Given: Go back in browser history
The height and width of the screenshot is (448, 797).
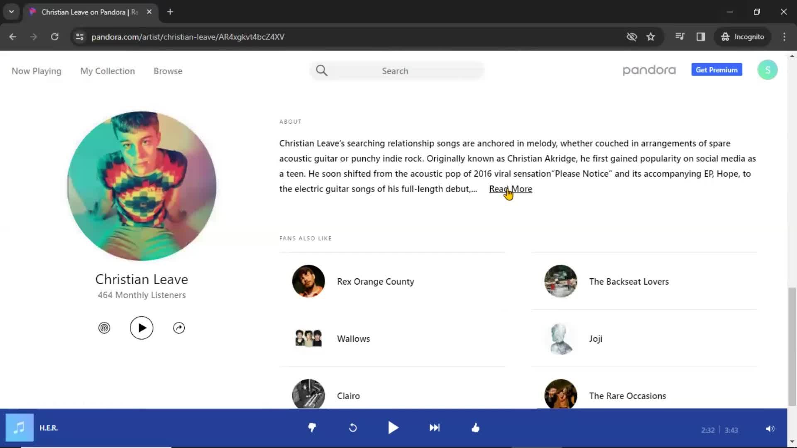Looking at the screenshot, I should tap(12, 37).
